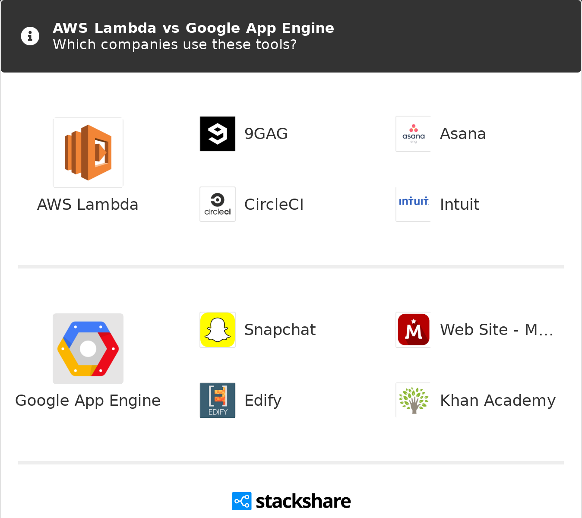
Task: Click the Edify logo icon
Action: click(x=218, y=400)
